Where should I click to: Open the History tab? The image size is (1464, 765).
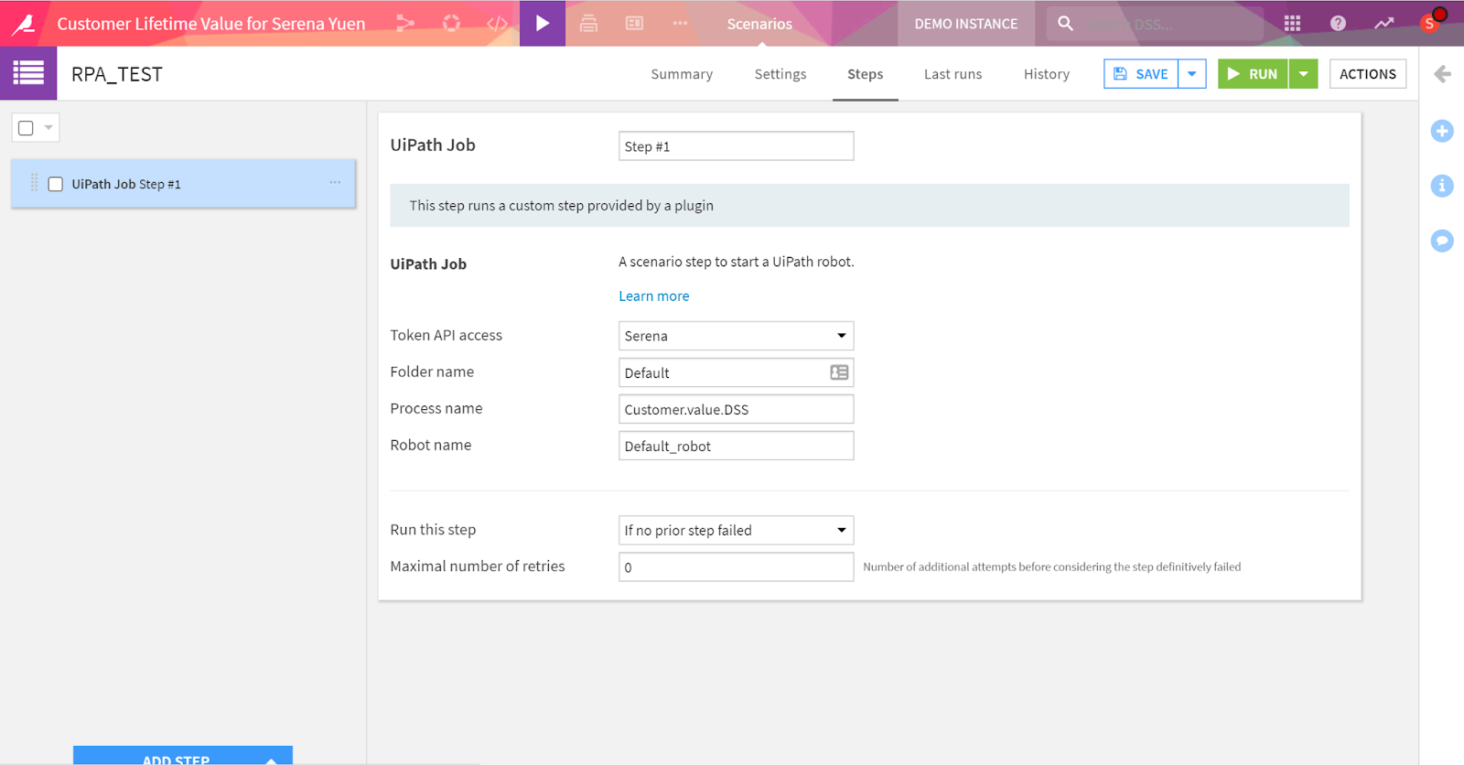click(1047, 74)
